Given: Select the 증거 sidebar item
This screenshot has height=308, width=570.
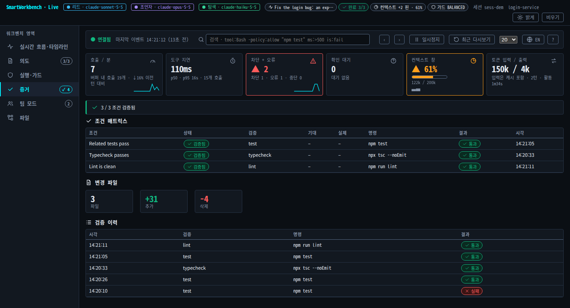Looking at the screenshot, I should (x=40, y=89).
